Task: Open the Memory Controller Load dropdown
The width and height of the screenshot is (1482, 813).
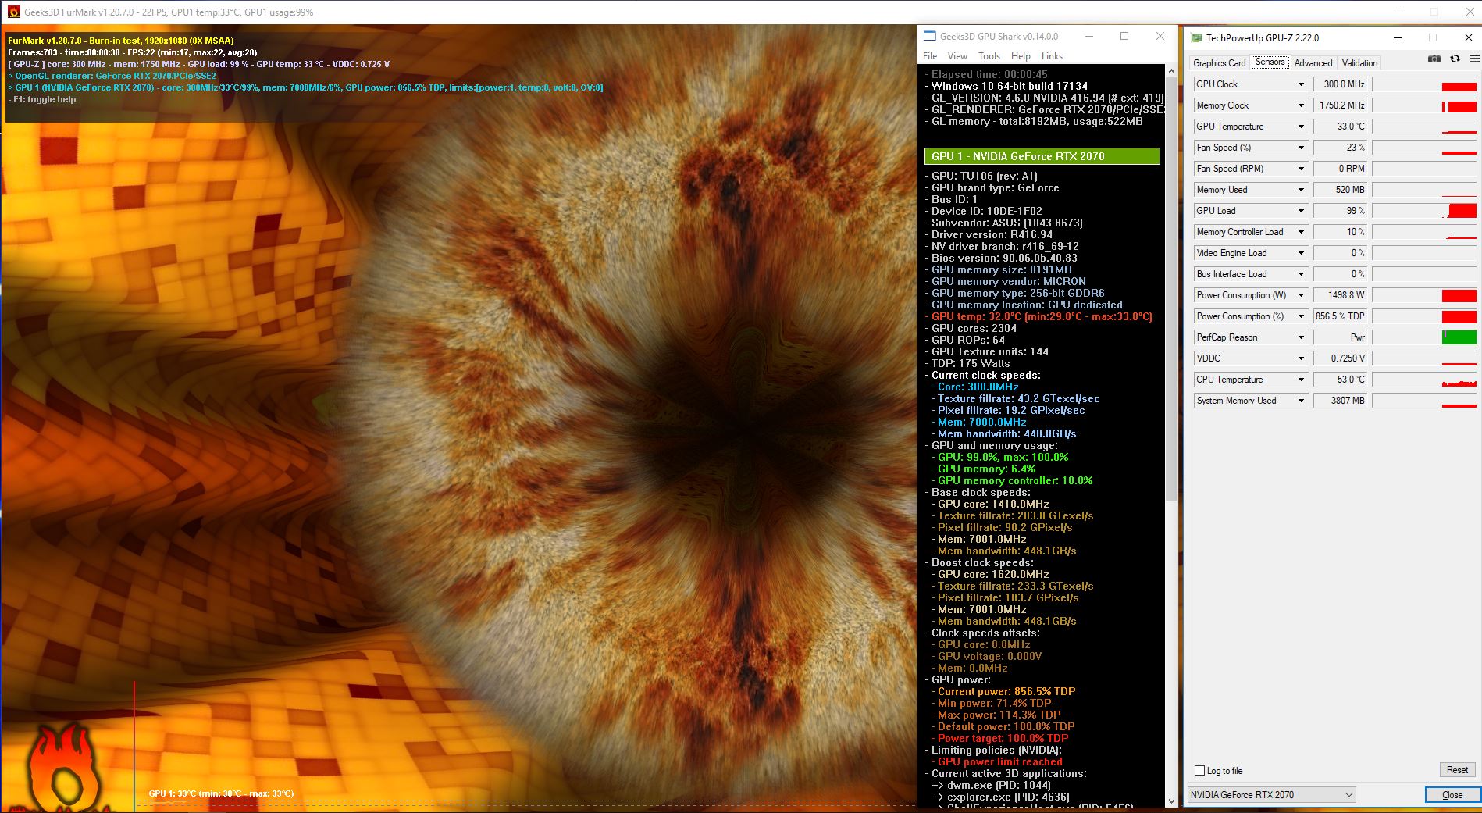Action: click(x=1301, y=232)
